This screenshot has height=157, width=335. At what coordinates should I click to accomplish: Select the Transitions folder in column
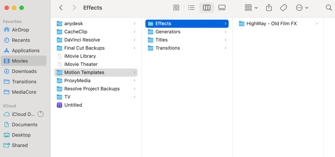click(168, 48)
